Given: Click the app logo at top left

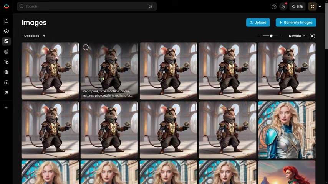Looking at the screenshot, I should click(7, 7).
